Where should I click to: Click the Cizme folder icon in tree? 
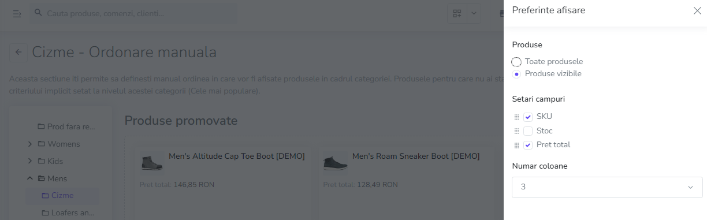(x=45, y=196)
